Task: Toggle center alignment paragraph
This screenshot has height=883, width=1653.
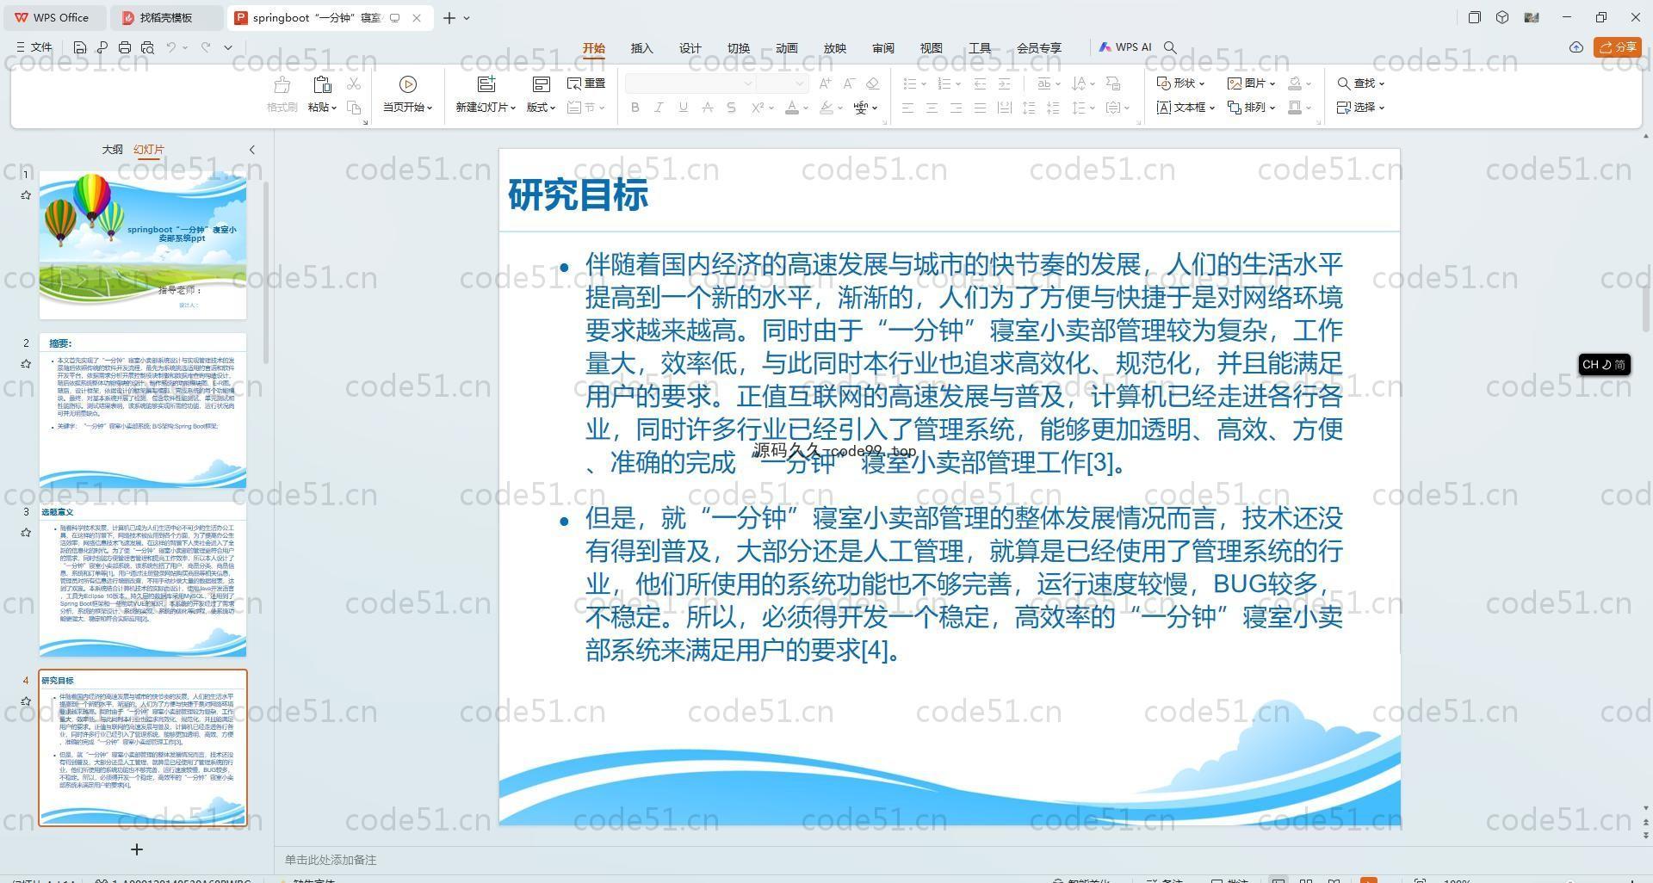Action: 932,108
